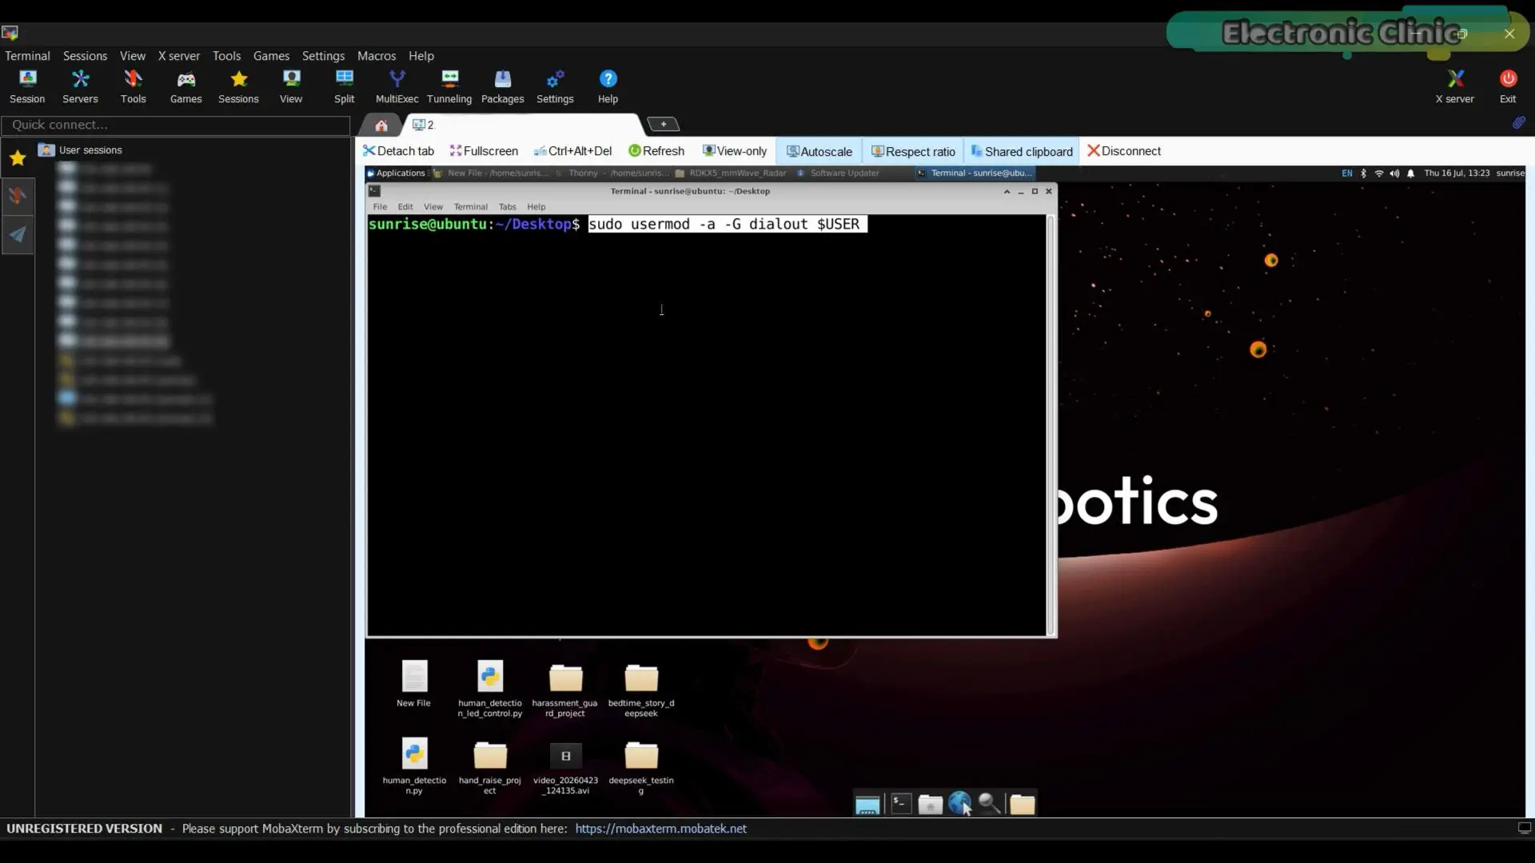1535x863 pixels.
Task: Open the terminal icon in remote dock
Action: [901, 803]
